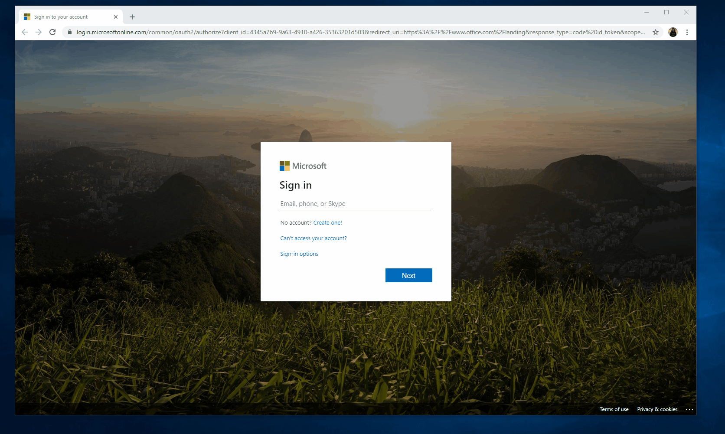Open the 'Sign-in options' link
725x434 pixels.
point(299,254)
